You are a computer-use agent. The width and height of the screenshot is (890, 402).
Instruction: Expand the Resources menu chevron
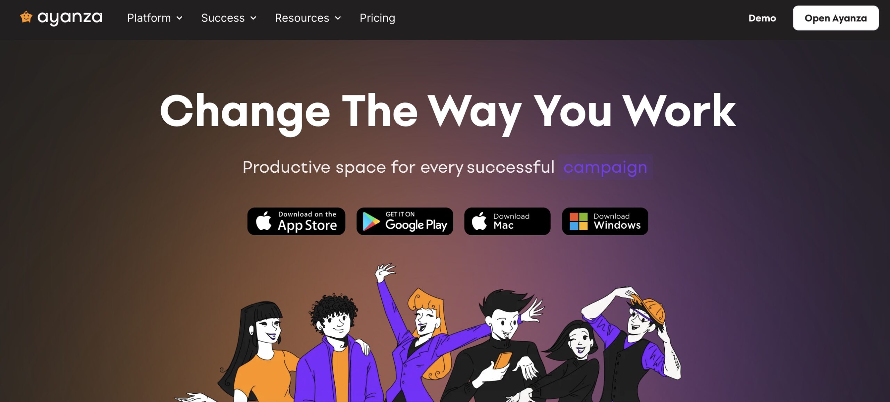[x=338, y=18]
